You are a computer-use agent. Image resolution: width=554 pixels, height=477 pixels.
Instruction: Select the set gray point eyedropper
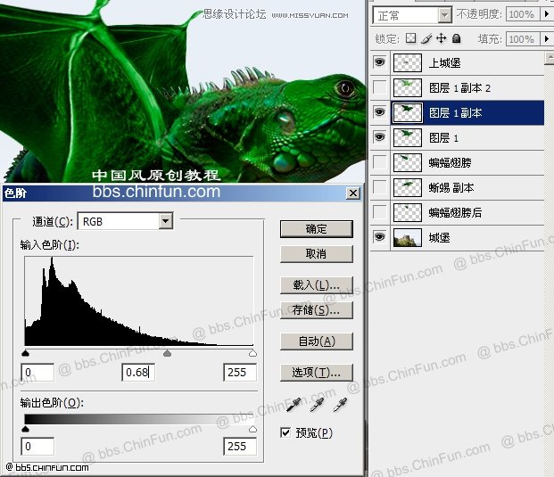pyautogui.click(x=317, y=405)
